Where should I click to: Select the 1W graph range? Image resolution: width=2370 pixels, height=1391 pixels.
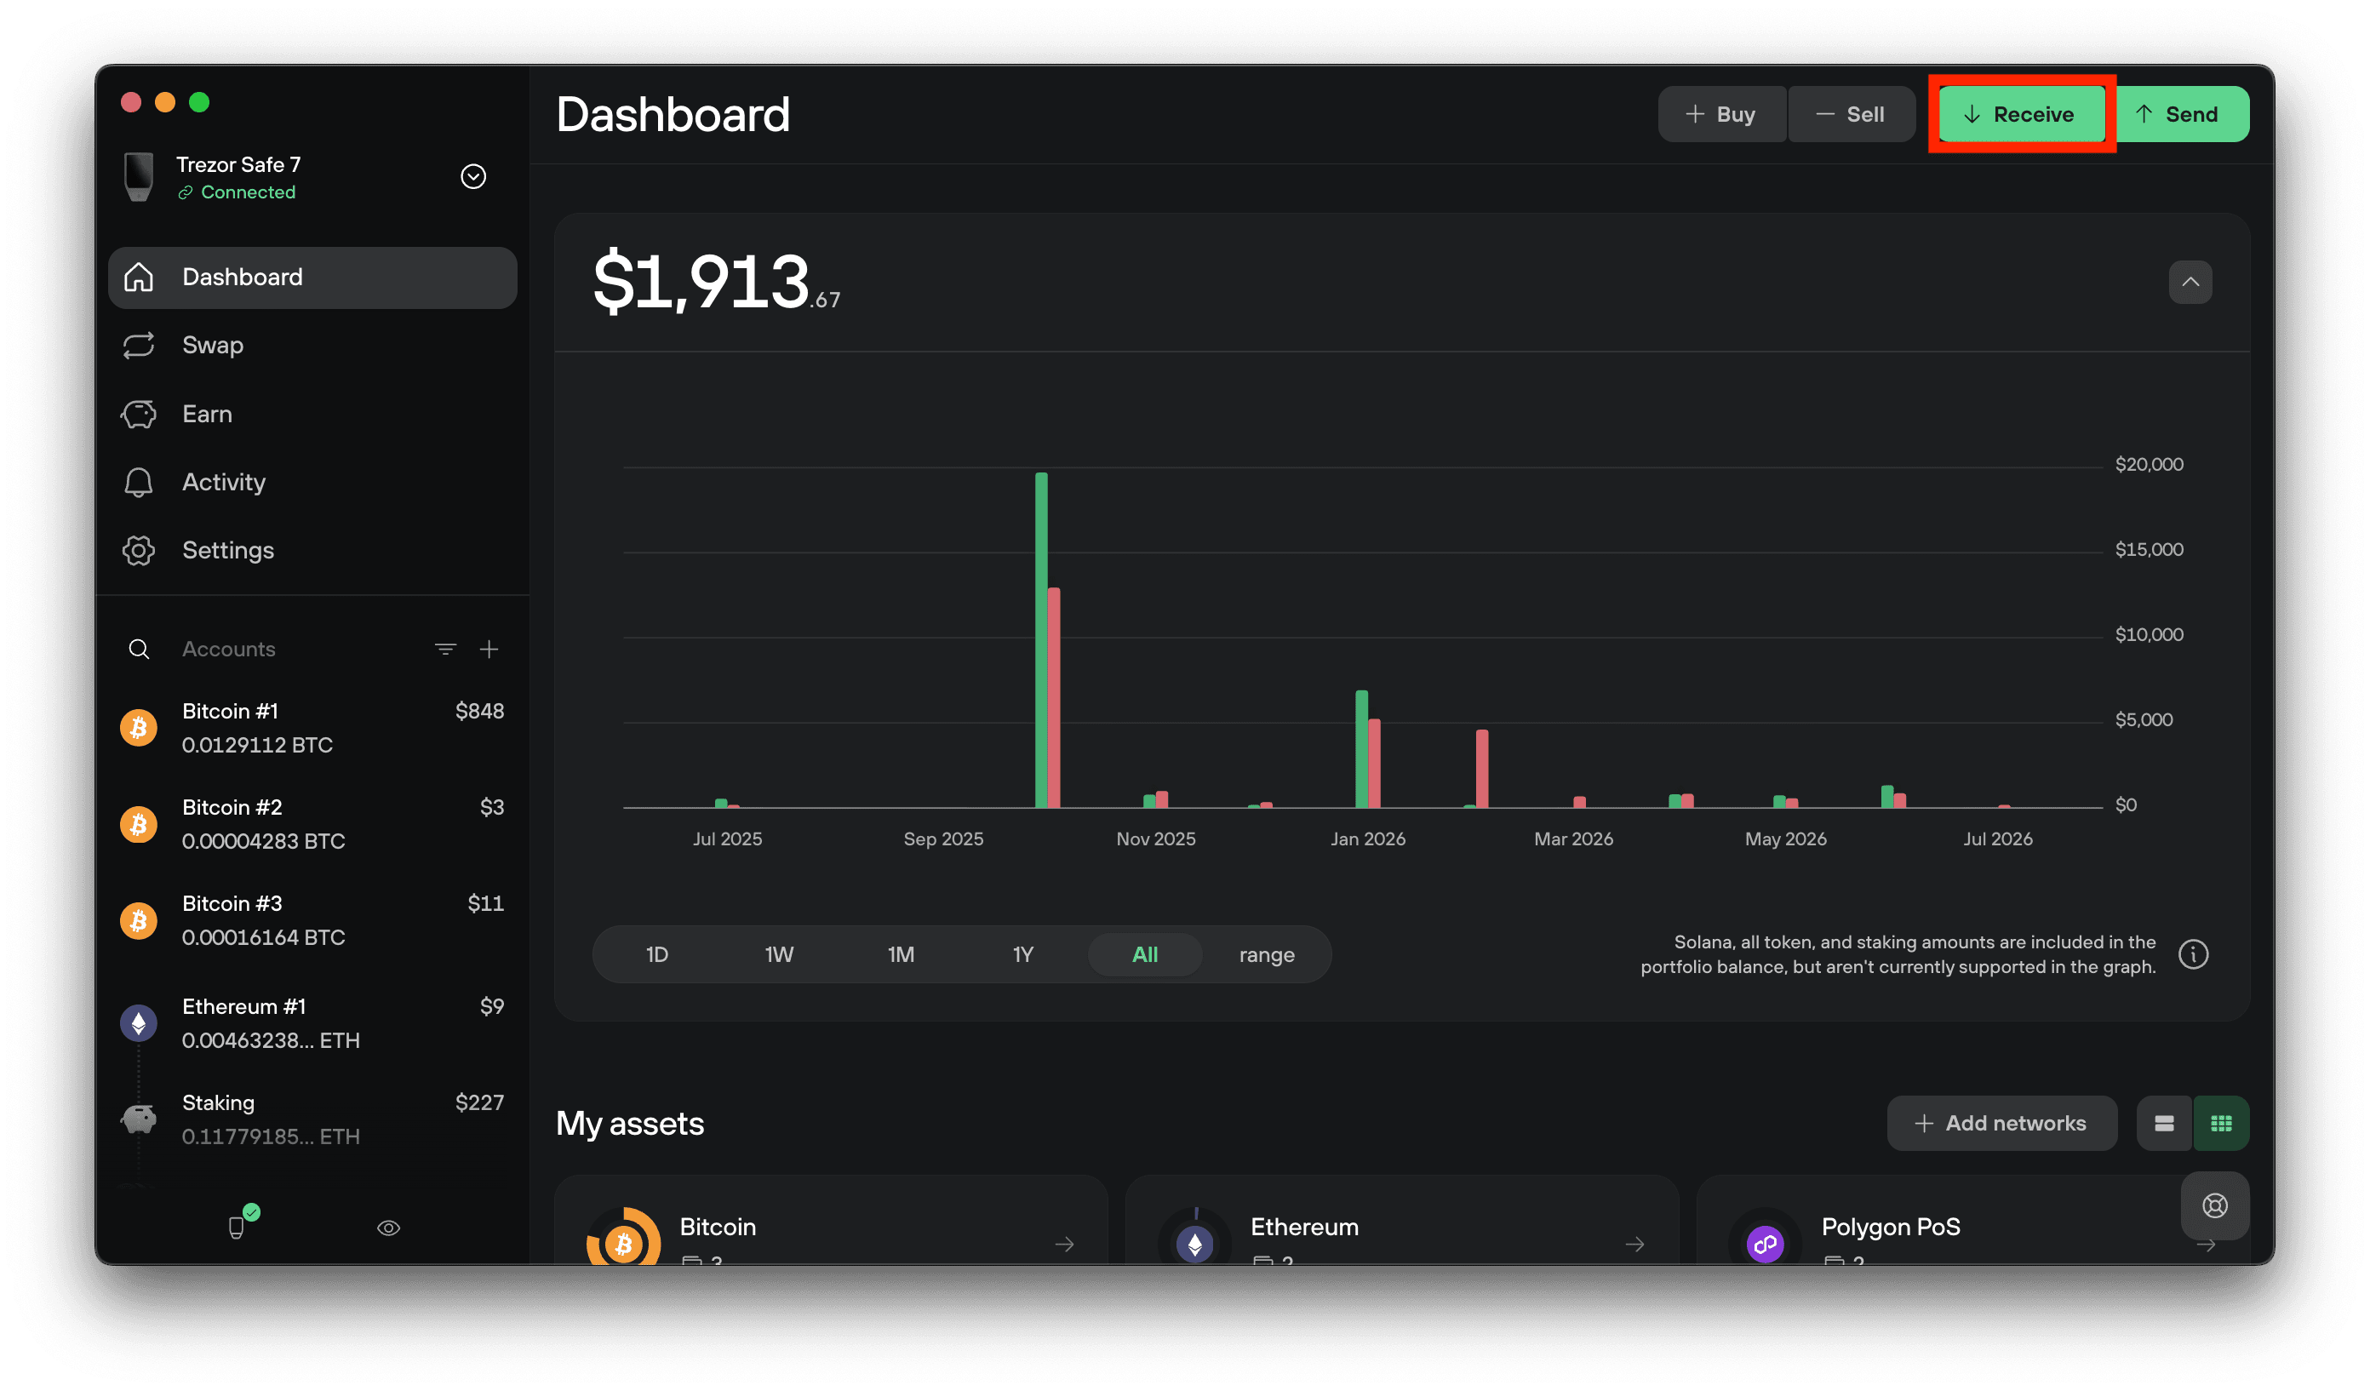pos(779,954)
